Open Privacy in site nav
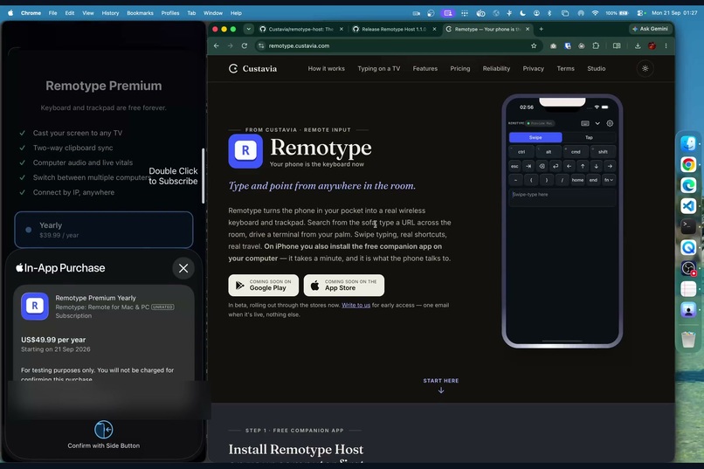Viewport: 704px width, 469px height. coord(534,69)
